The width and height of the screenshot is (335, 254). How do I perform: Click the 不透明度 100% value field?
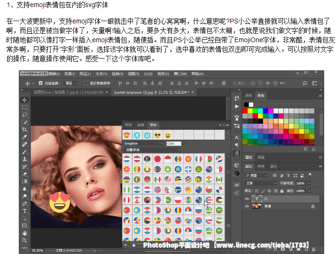(x=300, y=183)
